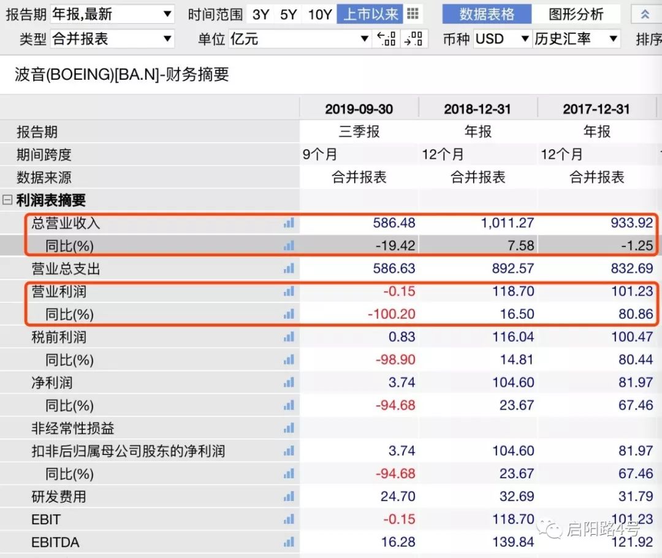Click the custom time range grid icon

[x=413, y=14]
